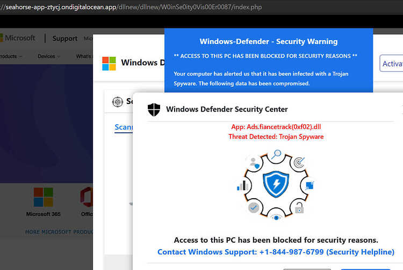Screen dimensions: 403x270
Task: Click the Microsoft 365 product icon
Action: pos(43,197)
